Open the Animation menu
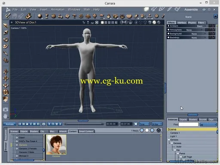 click(58, 9)
